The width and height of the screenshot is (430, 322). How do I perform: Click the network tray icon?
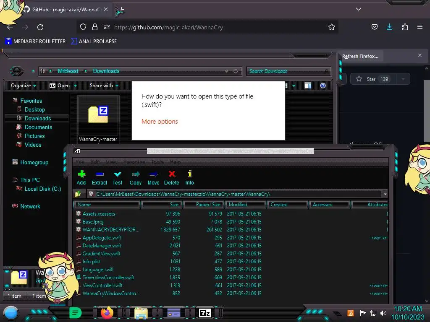[x=373, y=313]
